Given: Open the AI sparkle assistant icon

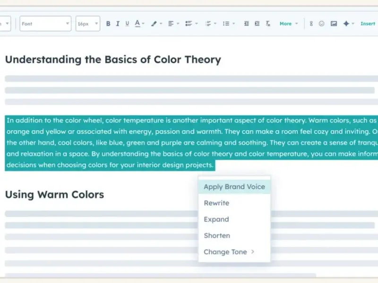Looking at the screenshot, I should point(346,24).
